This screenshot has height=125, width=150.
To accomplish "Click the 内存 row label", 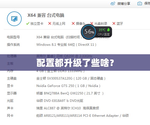I will coord(10,71).
